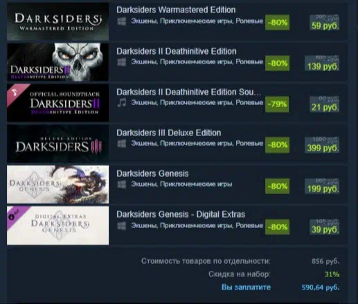The image size is (358, 304).
Task: Open Darksiders II Deathinitive Edition title link
Action: click(x=177, y=51)
